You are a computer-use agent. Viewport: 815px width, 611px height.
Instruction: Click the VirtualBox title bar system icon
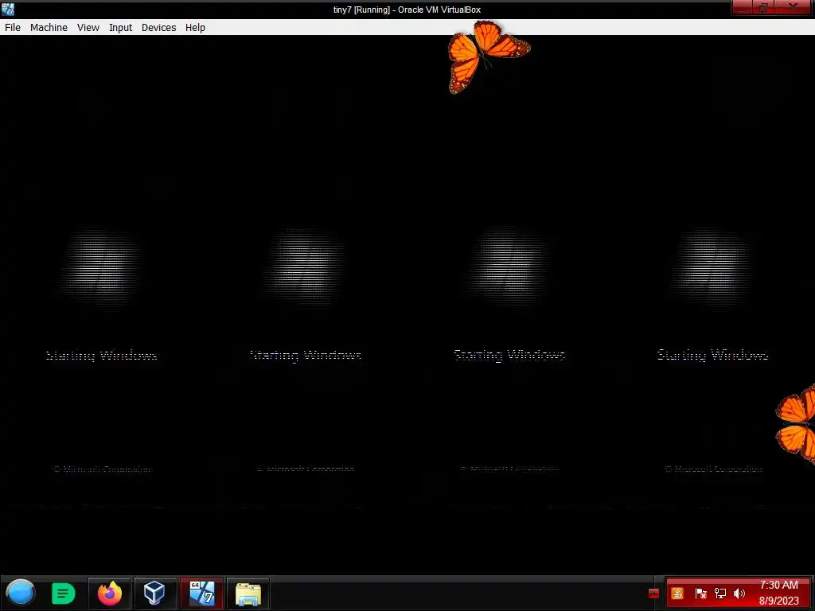pyautogui.click(x=8, y=9)
